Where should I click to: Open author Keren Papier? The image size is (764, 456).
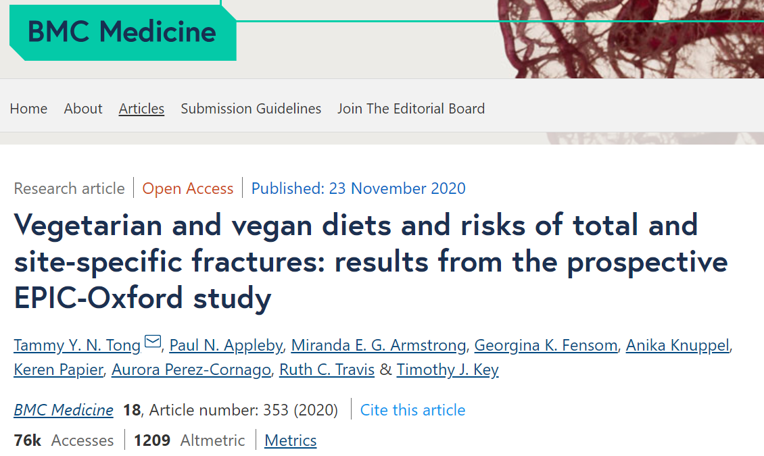pyautogui.click(x=58, y=370)
